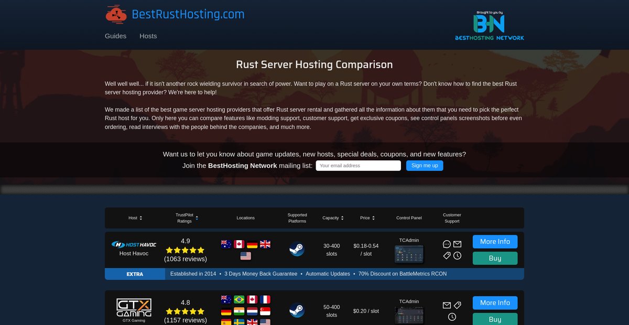Click the India flag in GTX Gaming row

click(239, 311)
